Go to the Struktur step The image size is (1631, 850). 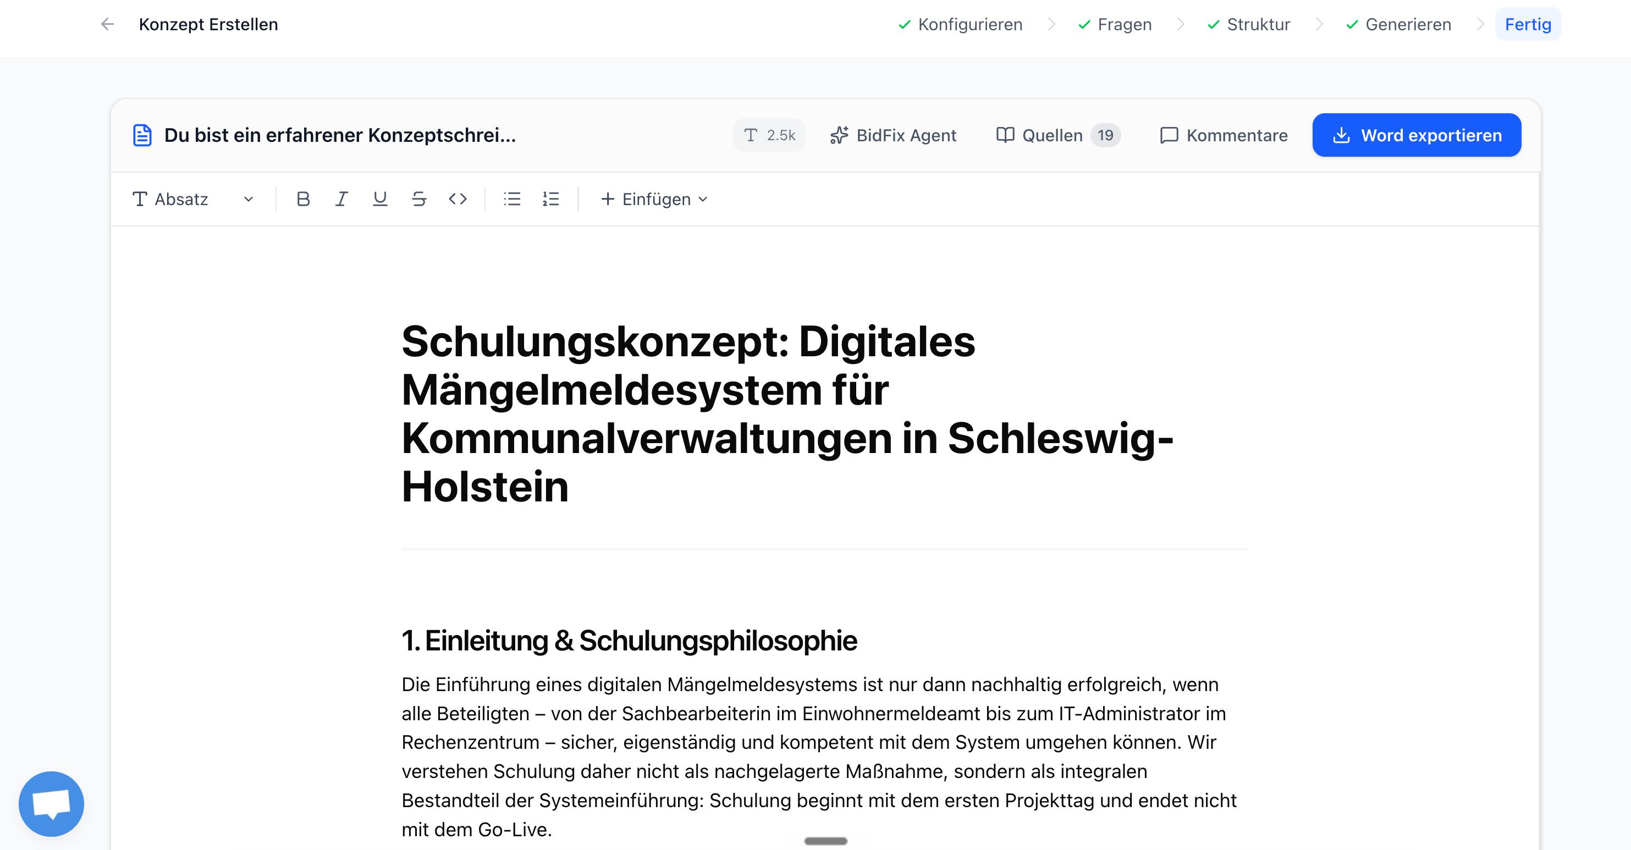(1249, 24)
